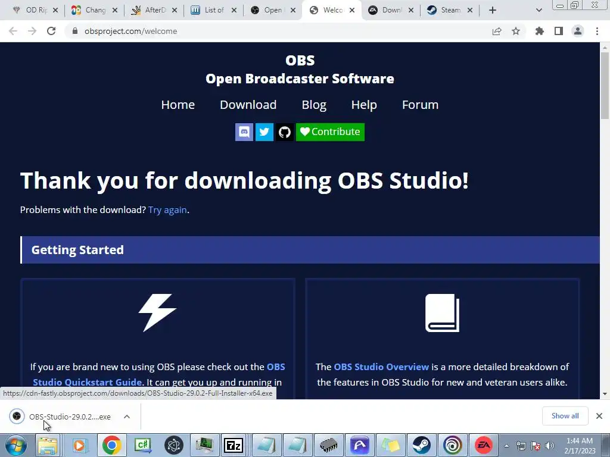Open the GitHub icon link

[x=285, y=132]
